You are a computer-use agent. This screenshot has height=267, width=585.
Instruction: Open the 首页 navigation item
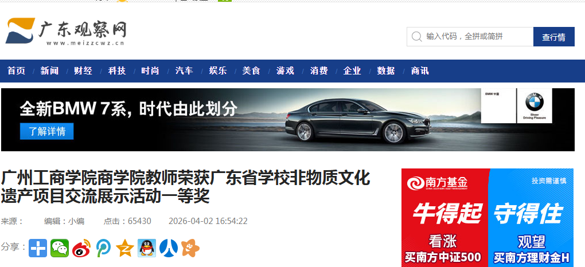pyautogui.click(x=17, y=71)
